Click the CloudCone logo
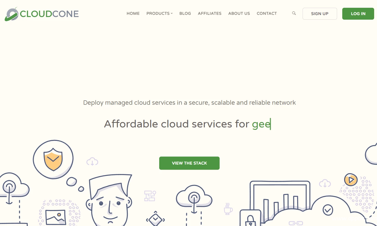 click(41, 14)
